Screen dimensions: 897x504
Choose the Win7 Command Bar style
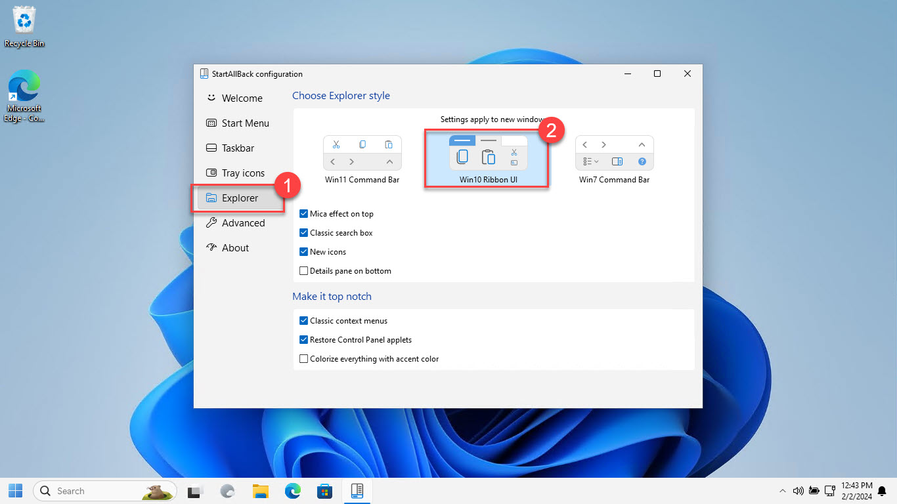point(614,159)
